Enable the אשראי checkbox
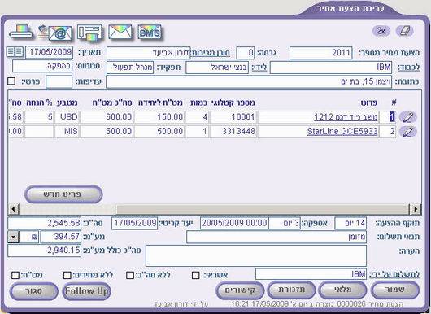The image size is (431, 314). coord(195,275)
